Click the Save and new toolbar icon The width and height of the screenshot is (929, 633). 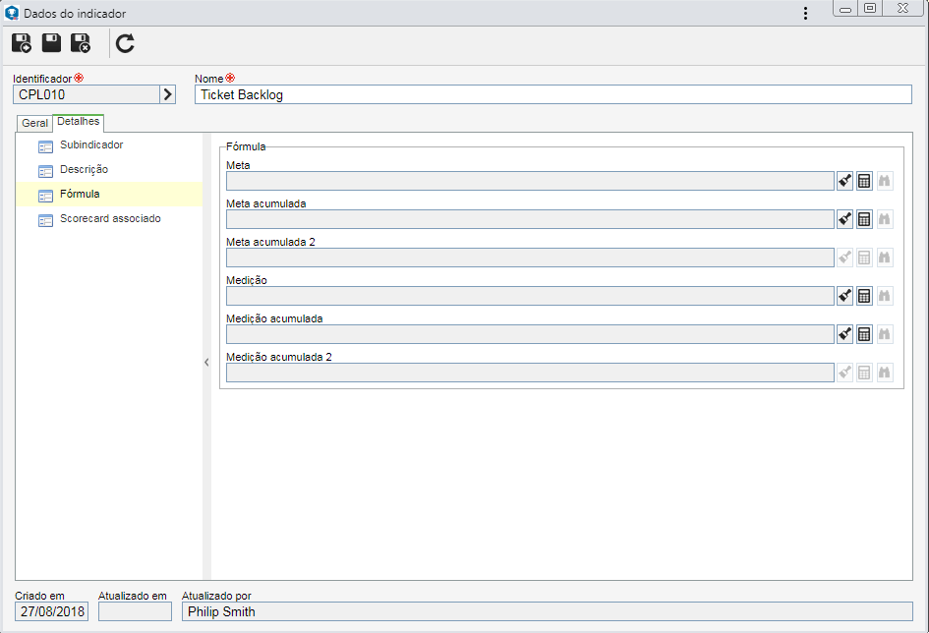(22, 43)
